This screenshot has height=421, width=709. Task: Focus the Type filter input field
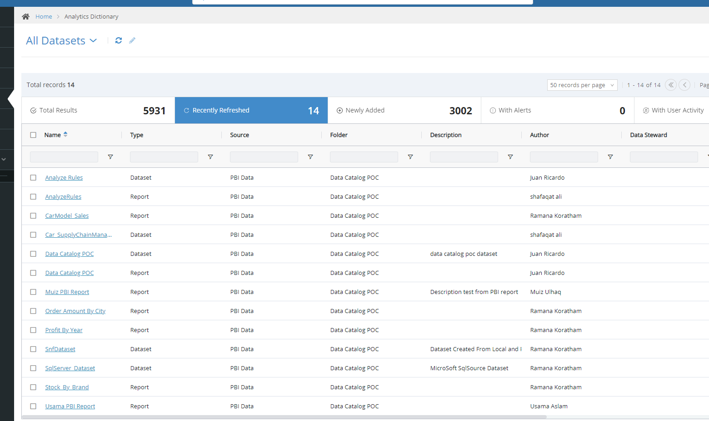point(164,157)
